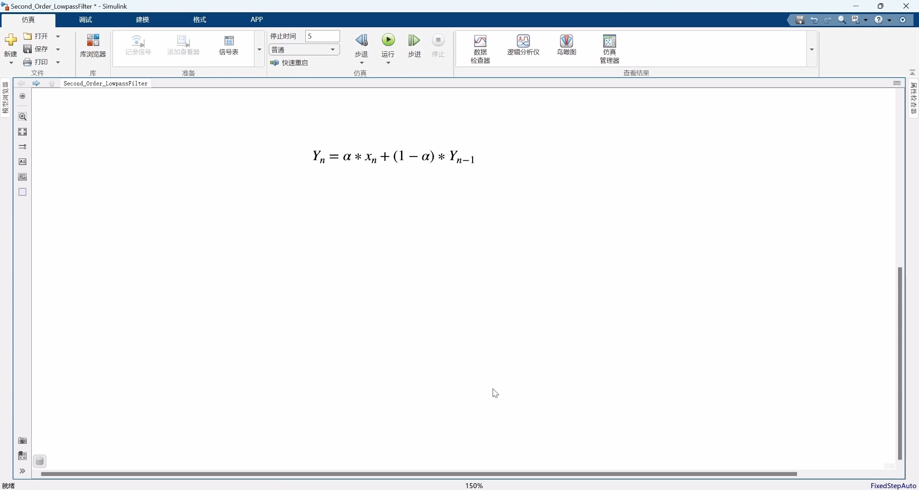919x490 pixels.
Task: Toggle Fast Restart (快速重启)
Action: (x=289, y=63)
